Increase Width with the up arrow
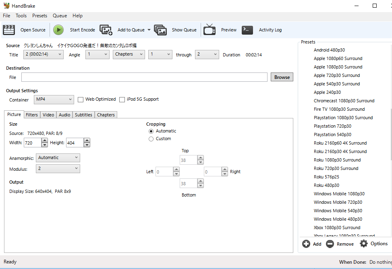 (x=44, y=141)
